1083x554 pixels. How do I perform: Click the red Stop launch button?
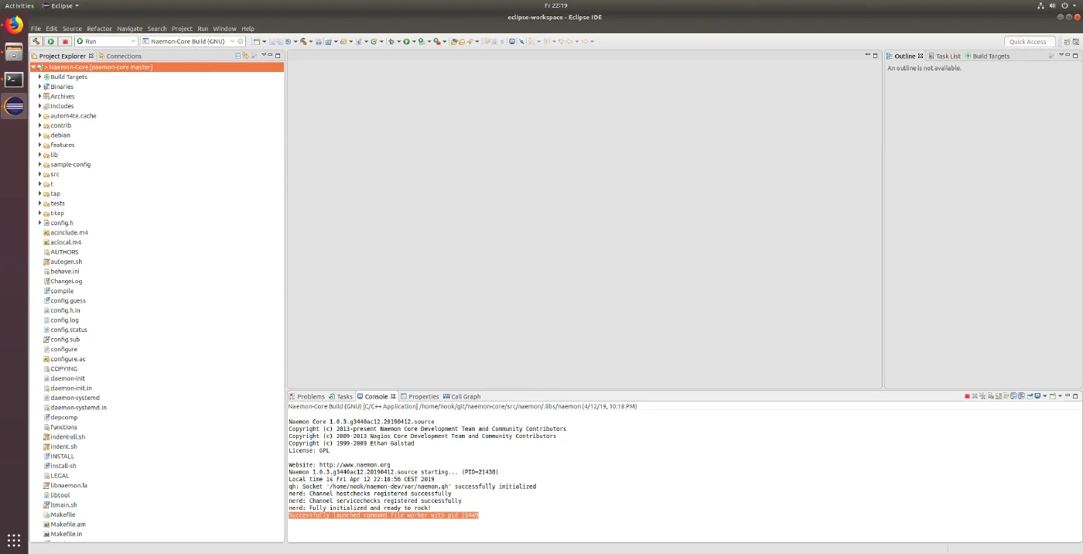[x=65, y=41]
